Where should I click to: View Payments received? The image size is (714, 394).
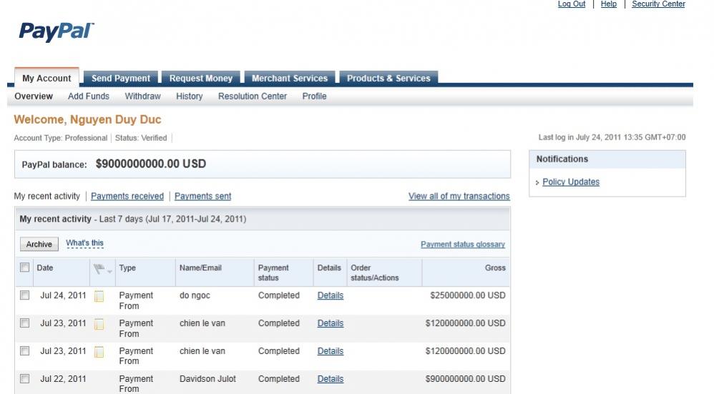(127, 196)
